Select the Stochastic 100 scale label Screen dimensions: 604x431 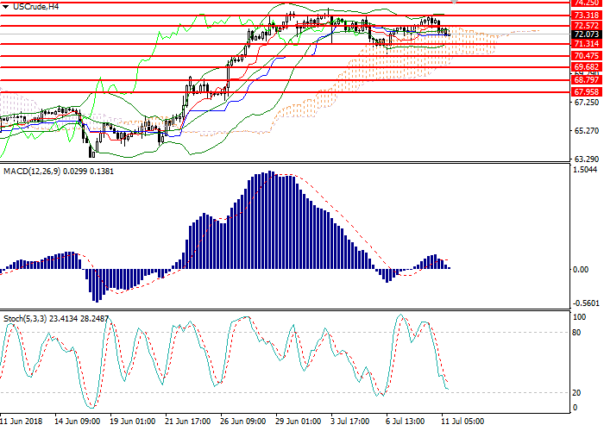click(x=580, y=317)
